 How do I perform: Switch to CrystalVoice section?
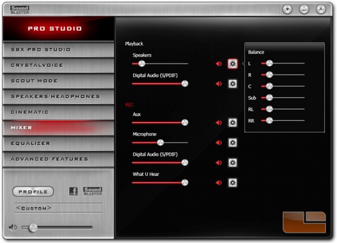[x=59, y=65]
